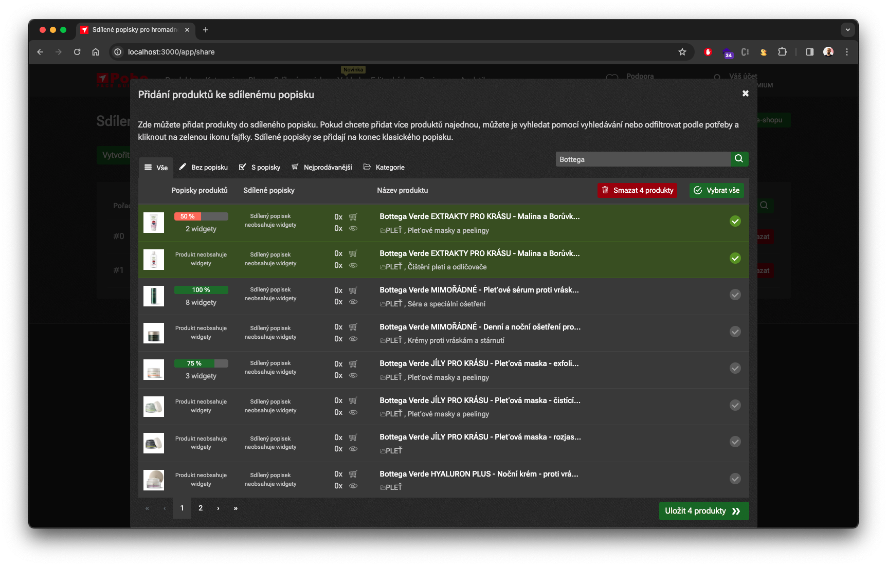This screenshot has width=887, height=566.
Task: Click next page single arrow
Action: click(218, 508)
